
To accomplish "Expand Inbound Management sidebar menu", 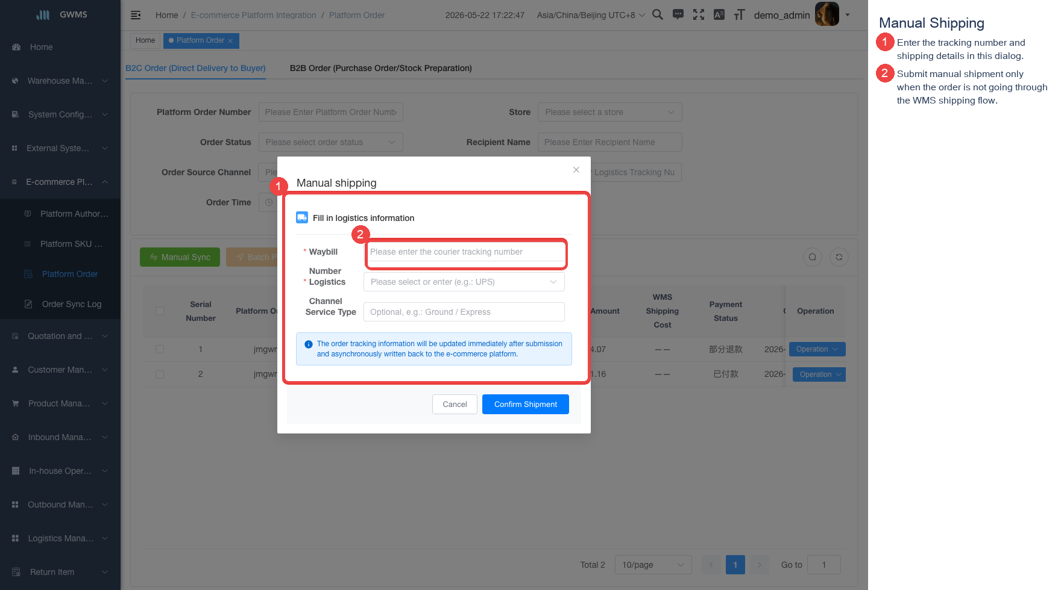I will click(x=60, y=437).
